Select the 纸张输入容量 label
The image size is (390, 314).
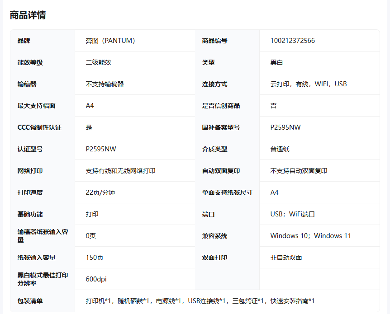pyautogui.click(x=36, y=258)
